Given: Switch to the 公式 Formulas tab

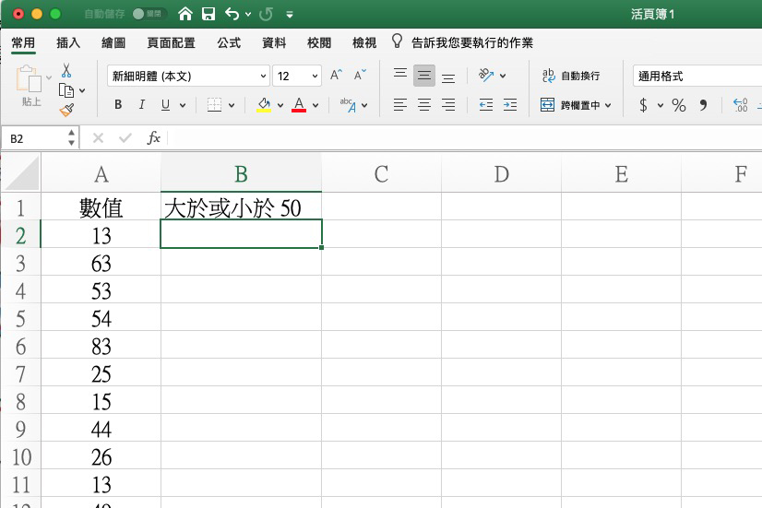Looking at the screenshot, I should (229, 42).
